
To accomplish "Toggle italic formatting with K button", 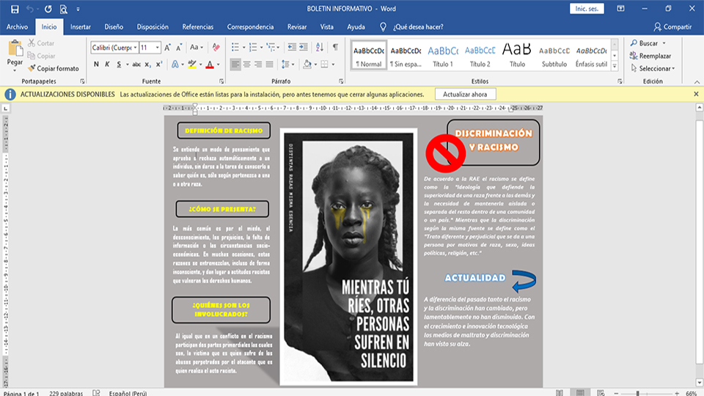I will coord(108,65).
